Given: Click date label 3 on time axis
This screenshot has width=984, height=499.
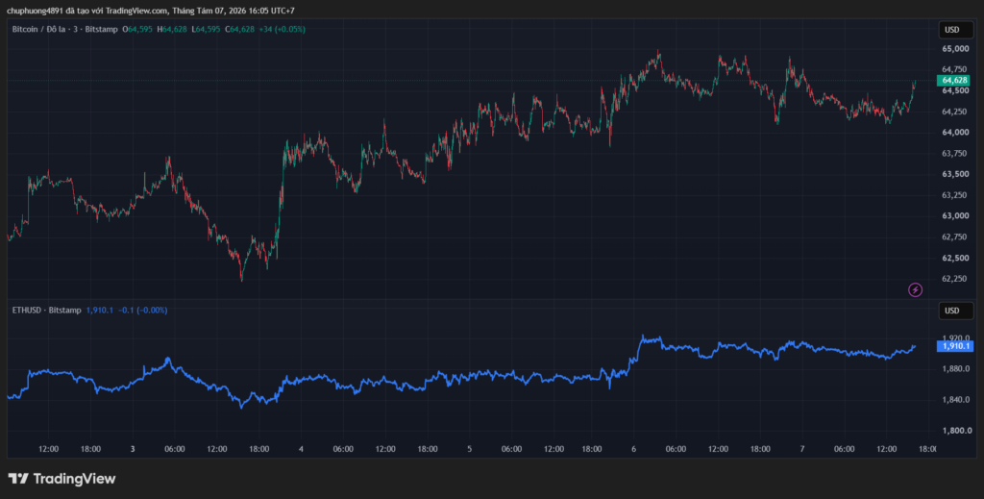Looking at the screenshot, I should pos(133,449).
